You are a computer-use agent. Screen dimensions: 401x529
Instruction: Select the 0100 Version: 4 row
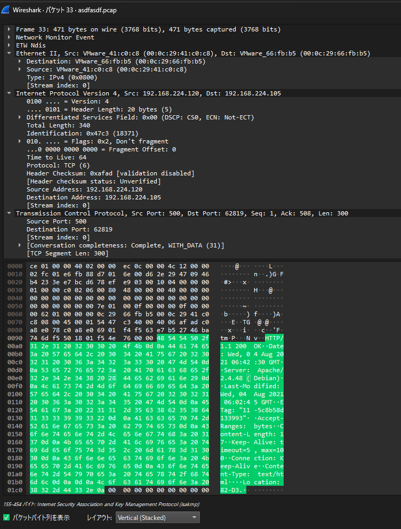pos(67,101)
